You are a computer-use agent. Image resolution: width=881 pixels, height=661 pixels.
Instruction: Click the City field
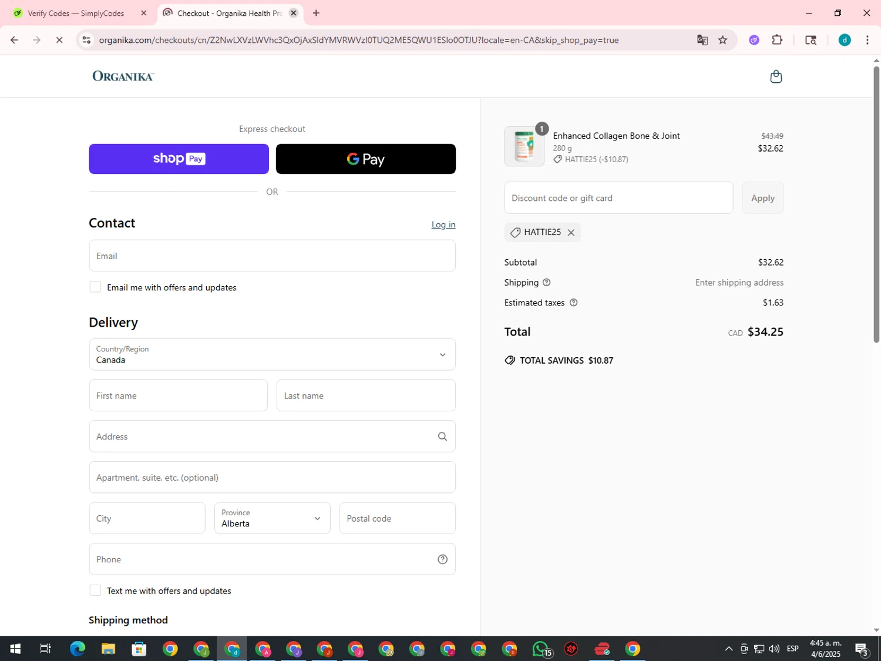pos(147,518)
